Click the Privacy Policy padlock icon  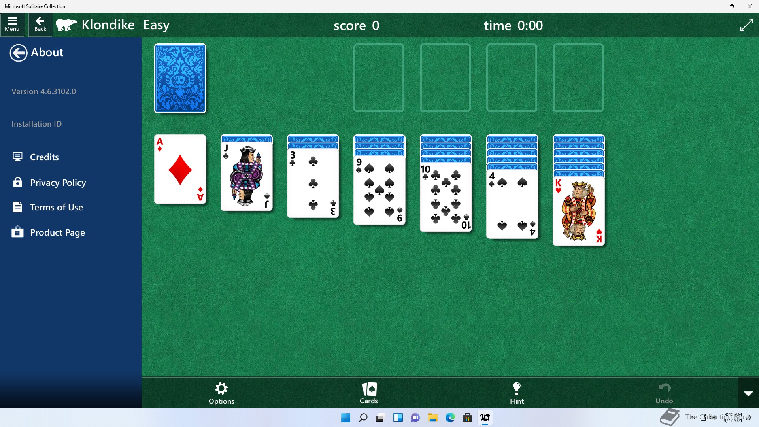(x=17, y=182)
